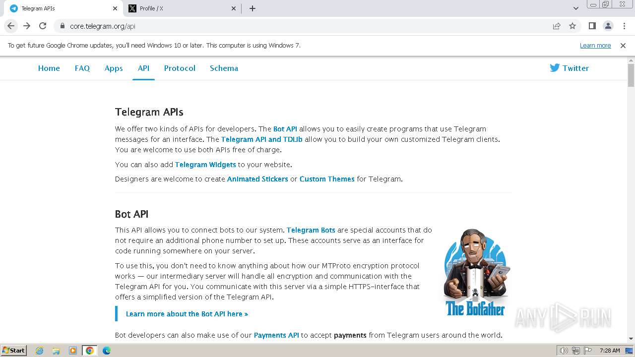Open the Telegram Bots link
The height and width of the screenshot is (357, 635).
click(311, 230)
